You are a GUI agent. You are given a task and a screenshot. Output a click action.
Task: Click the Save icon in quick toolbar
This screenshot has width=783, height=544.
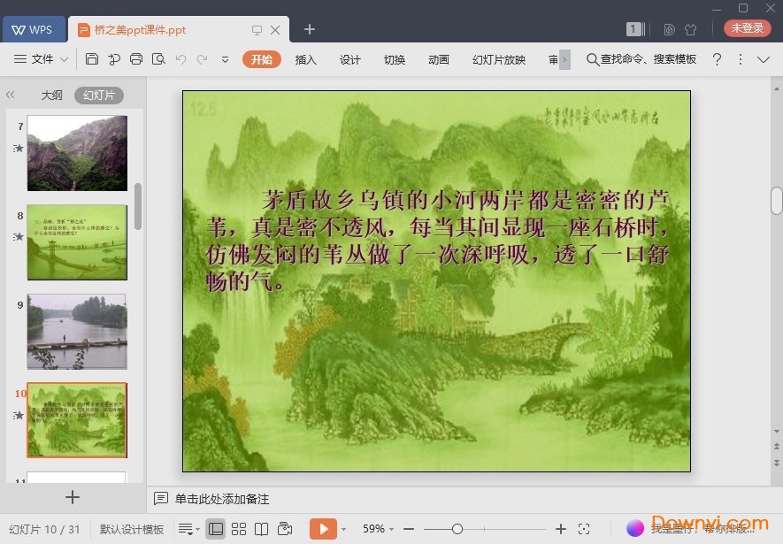[x=92, y=59]
